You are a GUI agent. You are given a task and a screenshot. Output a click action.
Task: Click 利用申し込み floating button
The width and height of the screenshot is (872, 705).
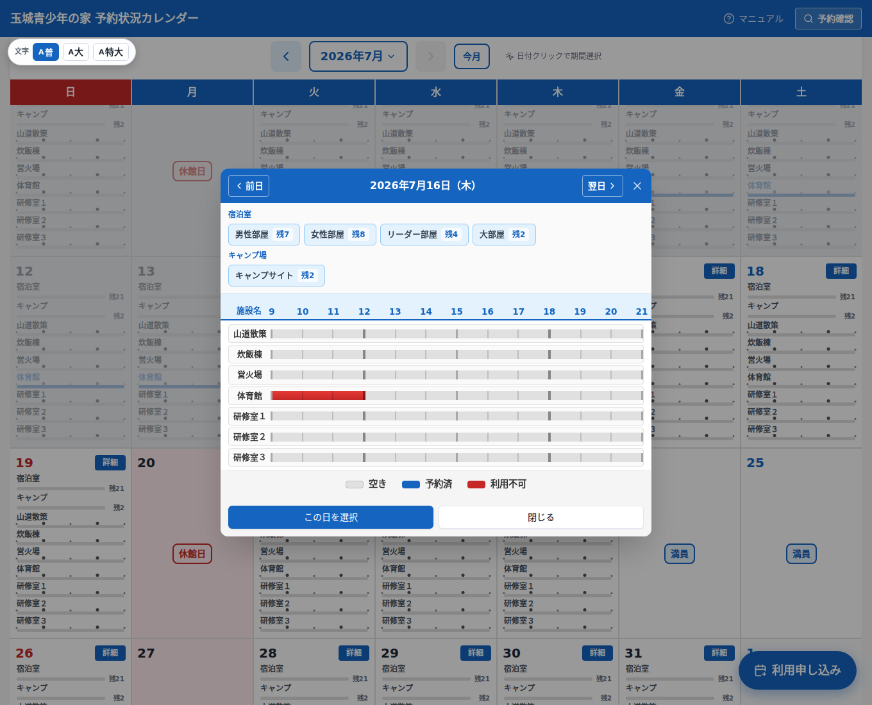coord(798,670)
